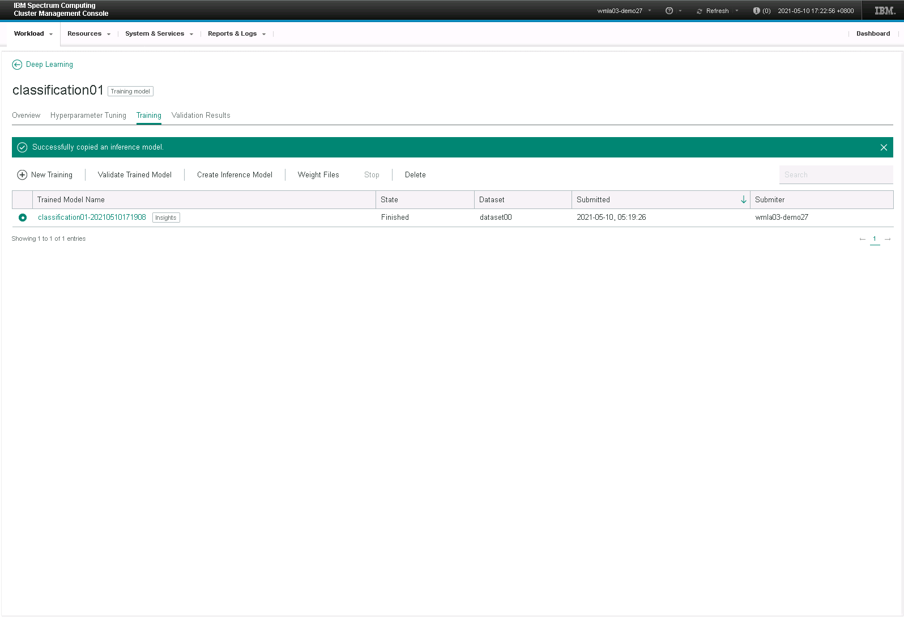Image resolution: width=904 pixels, height=622 pixels.
Task: Expand the help dropdown arrow
Action: [680, 11]
